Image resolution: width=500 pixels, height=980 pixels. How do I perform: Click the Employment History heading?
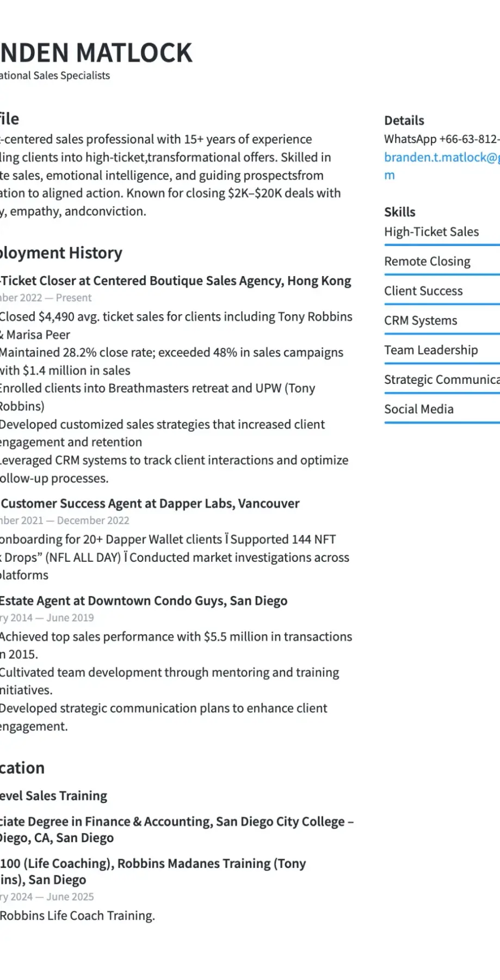[61, 253]
